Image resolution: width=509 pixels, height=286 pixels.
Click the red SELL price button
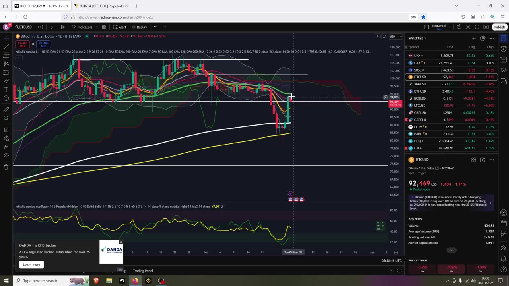22,44
